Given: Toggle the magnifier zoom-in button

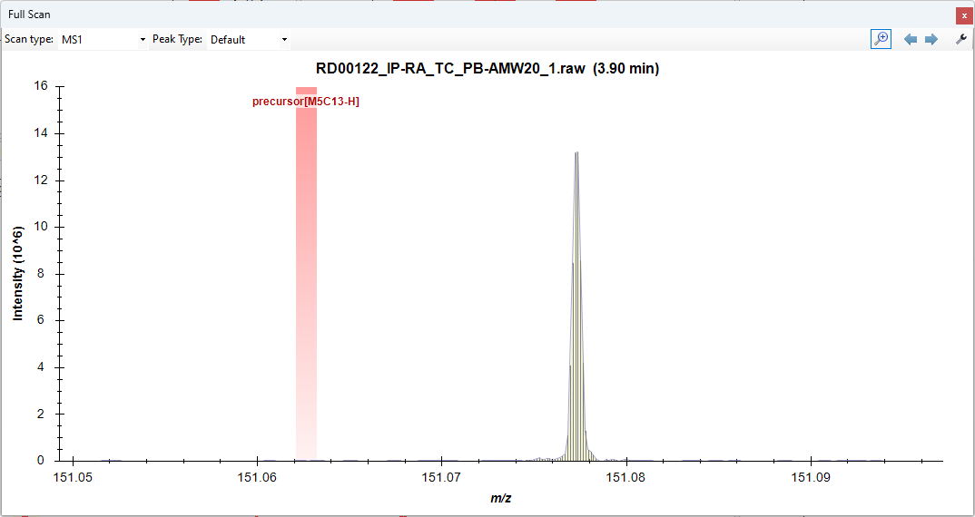Looking at the screenshot, I should click(881, 39).
